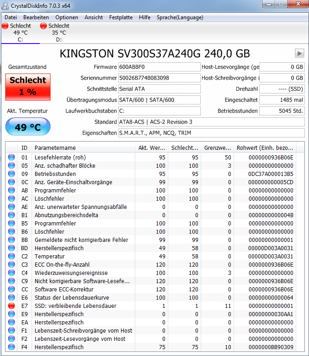Click the Host-Schreibvorgänge value 0 GB
This screenshot has height=356, width=309.
point(282,78)
